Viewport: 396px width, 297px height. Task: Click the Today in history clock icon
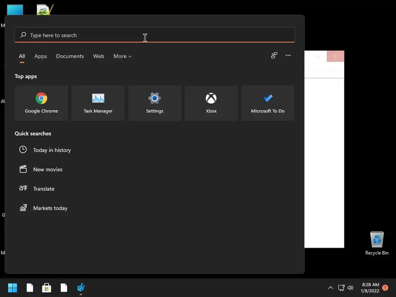[x=23, y=150]
